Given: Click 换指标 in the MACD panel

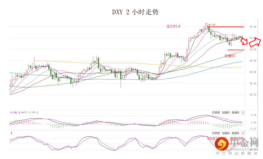Looking at the screenshot, I should (236, 112).
